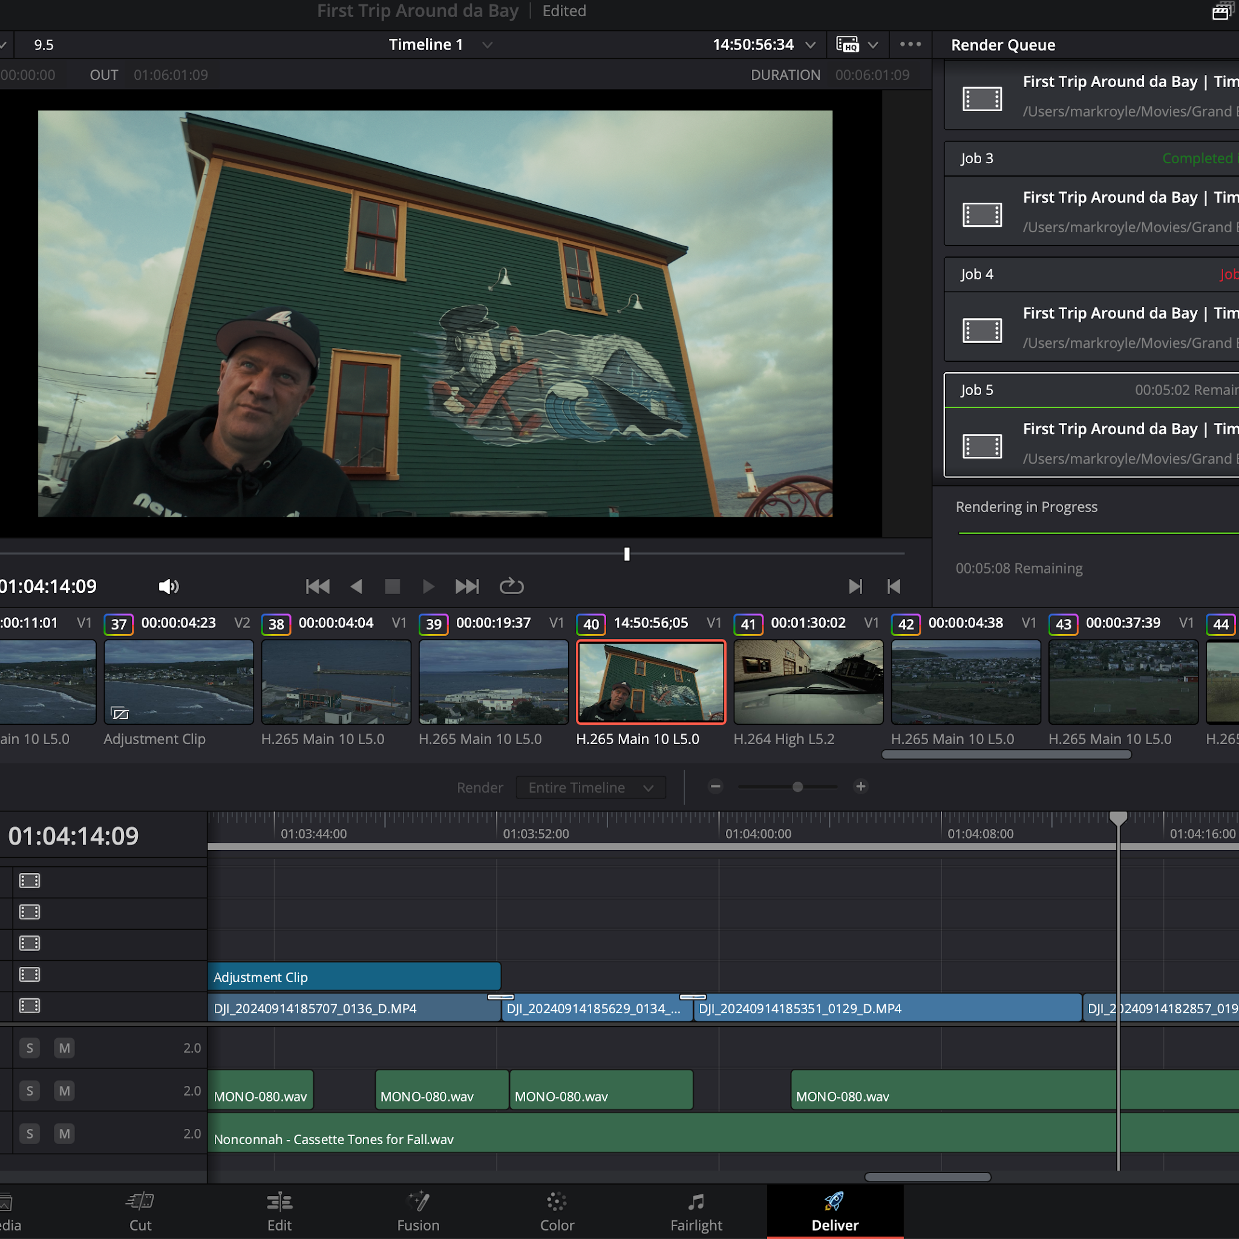Expand the source timecode 14:50:56:34 dropdown
The height and width of the screenshot is (1239, 1239).
click(x=811, y=45)
